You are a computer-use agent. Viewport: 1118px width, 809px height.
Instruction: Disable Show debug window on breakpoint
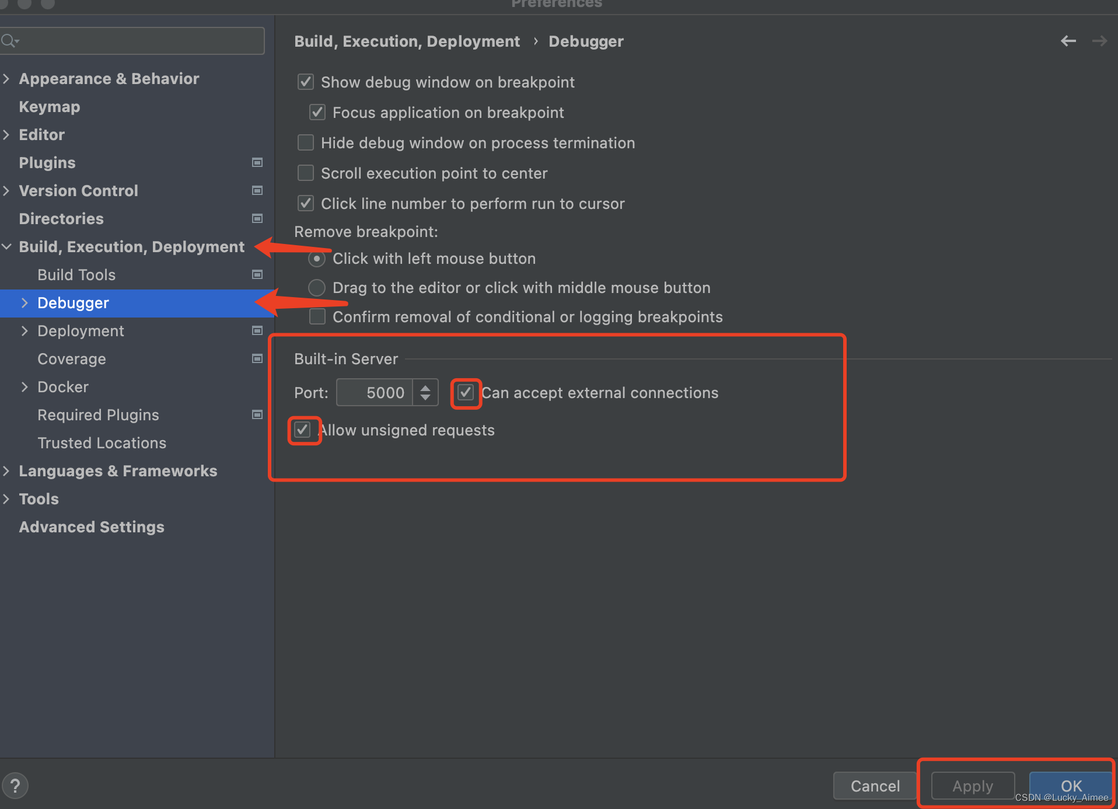(305, 82)
